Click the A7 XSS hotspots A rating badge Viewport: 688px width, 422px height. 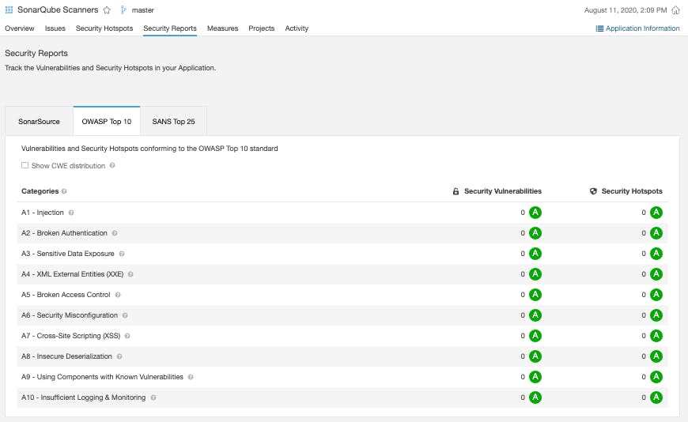[x=656, y=336]
